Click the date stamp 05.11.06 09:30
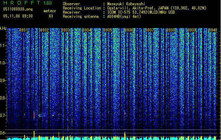 click(x=18, y=16)
